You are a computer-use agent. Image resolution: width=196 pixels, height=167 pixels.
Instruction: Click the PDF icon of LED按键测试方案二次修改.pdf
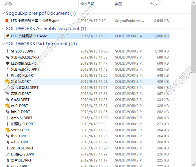tap(7, 20)
